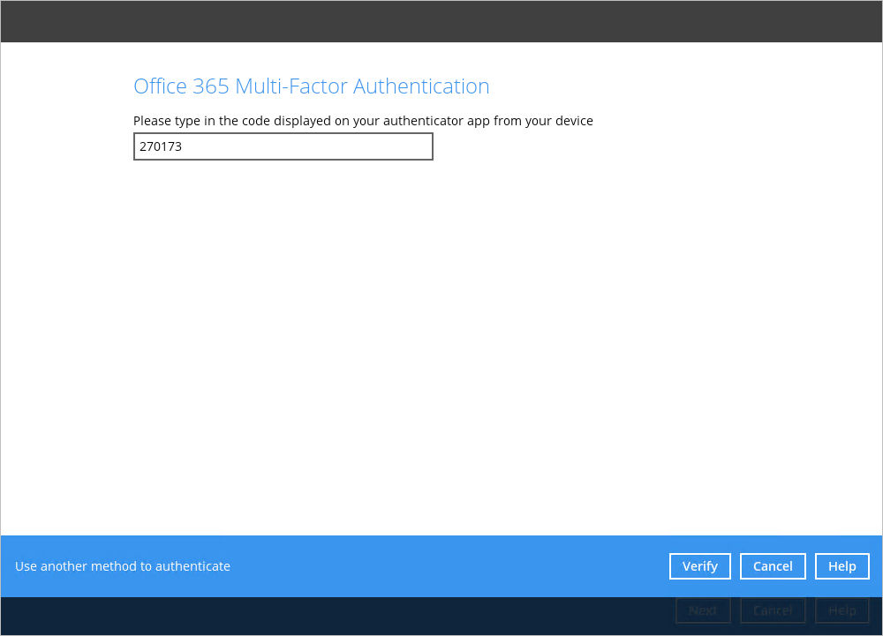Click the word 'Authentication' in the heading
The image size is (883, 636).
tap(421, 86)
